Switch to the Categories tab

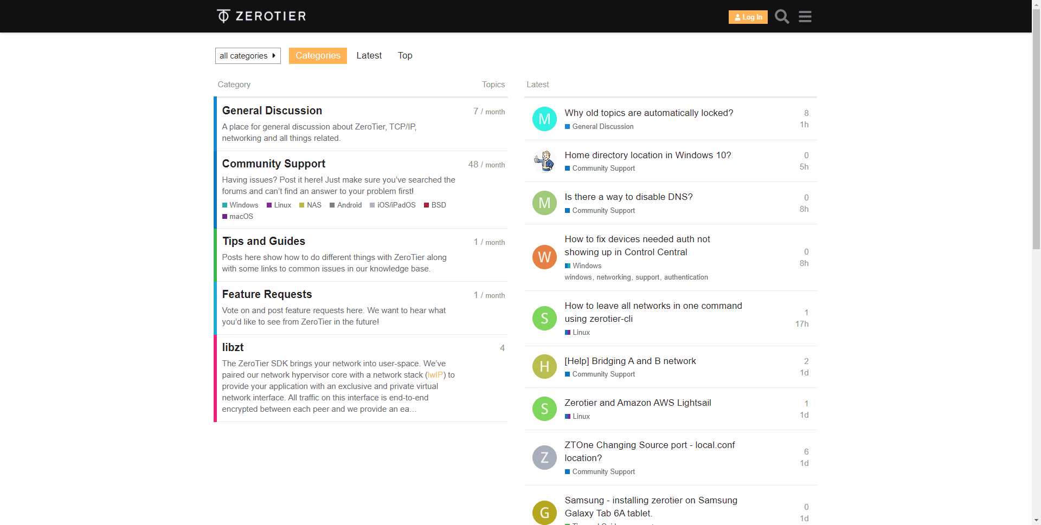click(318, 56)
